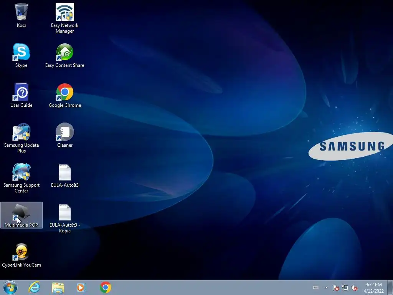
Task: Select the Multimedia POP shortcut
Action: [x=21, y=215]
